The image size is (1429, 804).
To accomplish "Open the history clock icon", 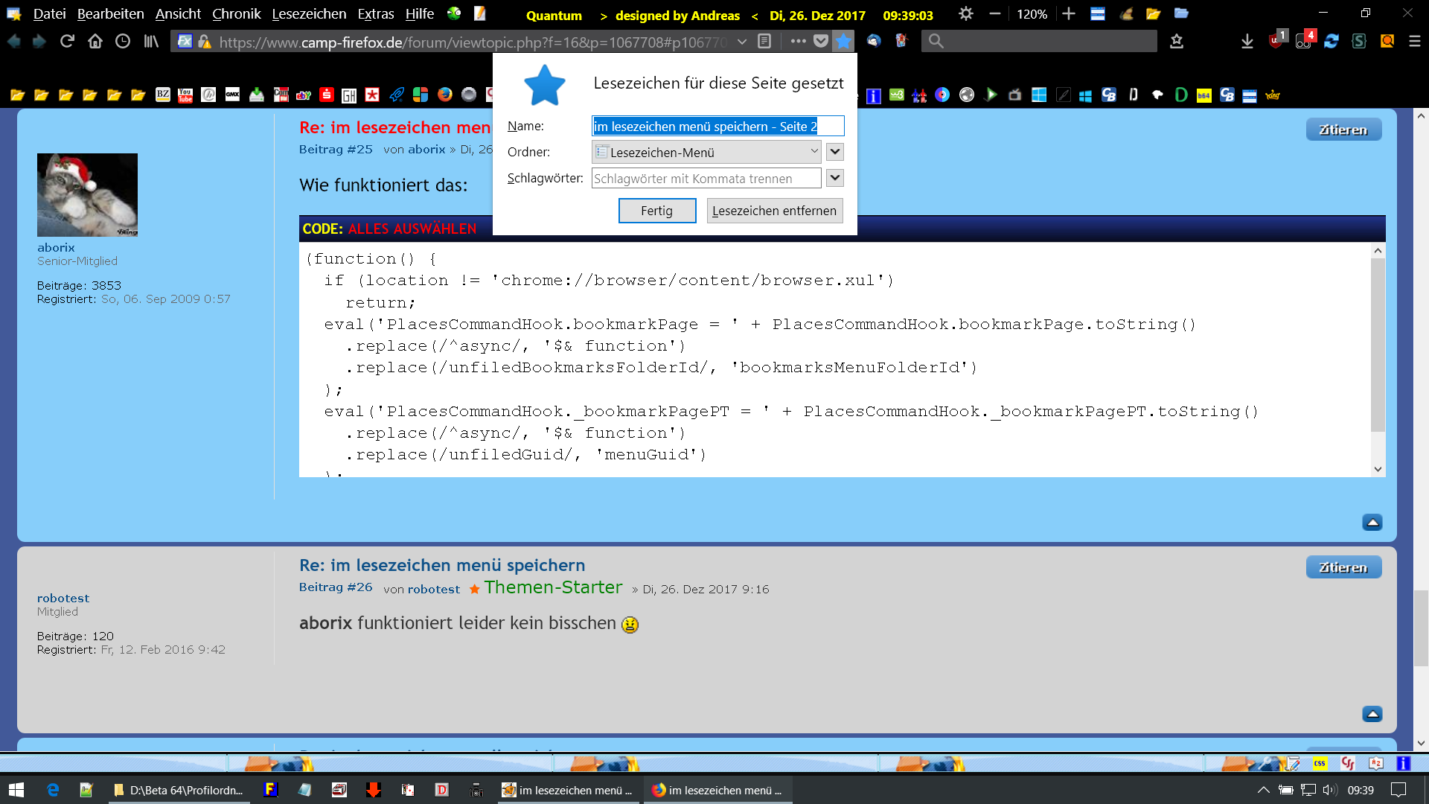I will tap(123, 42).
